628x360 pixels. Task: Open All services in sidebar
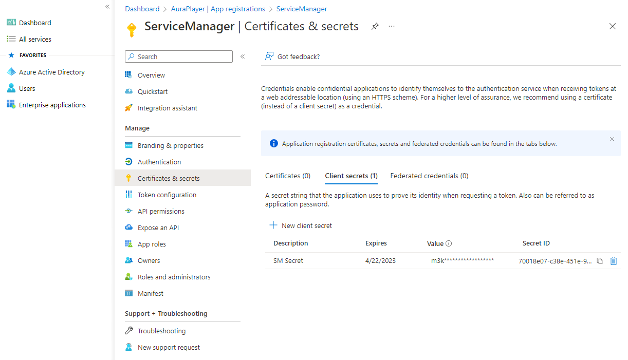click(35, 39)
